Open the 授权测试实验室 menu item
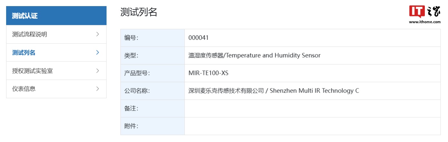This screenshot has width=448, height=142. click(33, 71)
